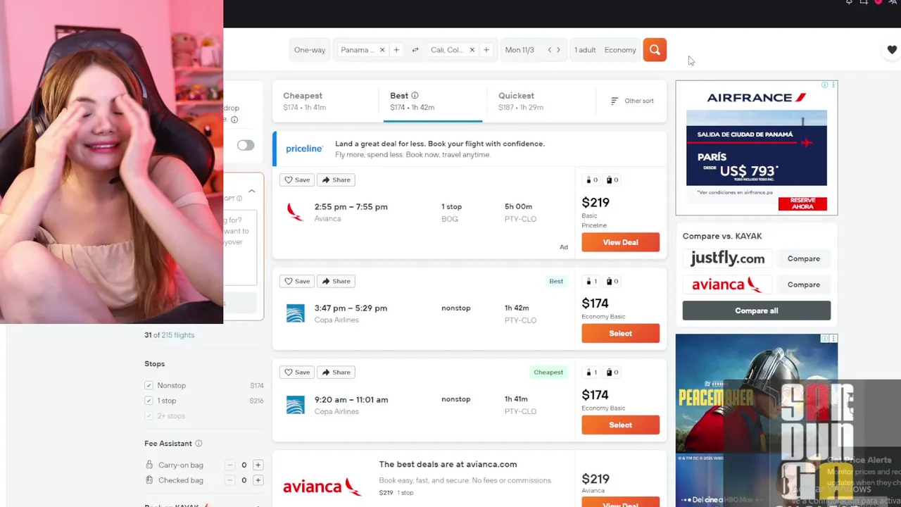Click the Cheapest badge on 9:20 am flight
This screenshot has width=901, height=507.
click(x=548, y=373)
